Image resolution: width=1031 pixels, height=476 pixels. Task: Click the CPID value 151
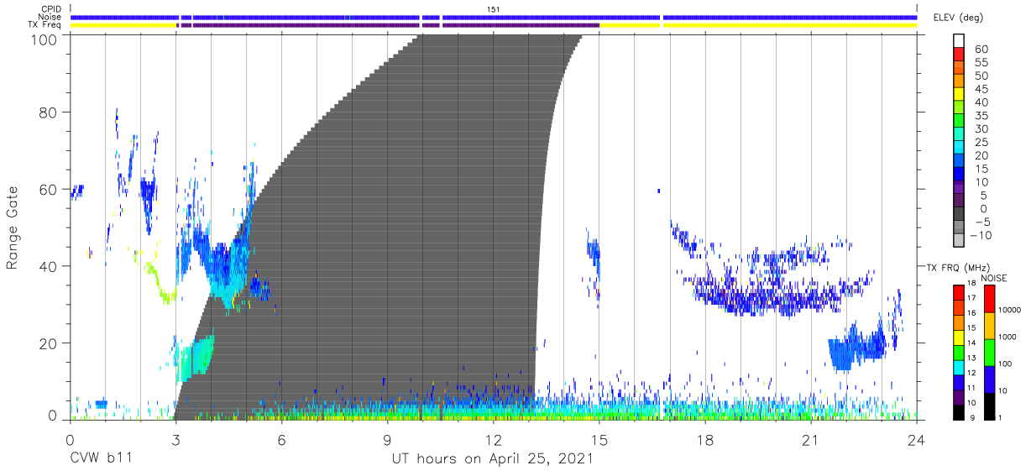pyautogui.click(x=493, y=9)
